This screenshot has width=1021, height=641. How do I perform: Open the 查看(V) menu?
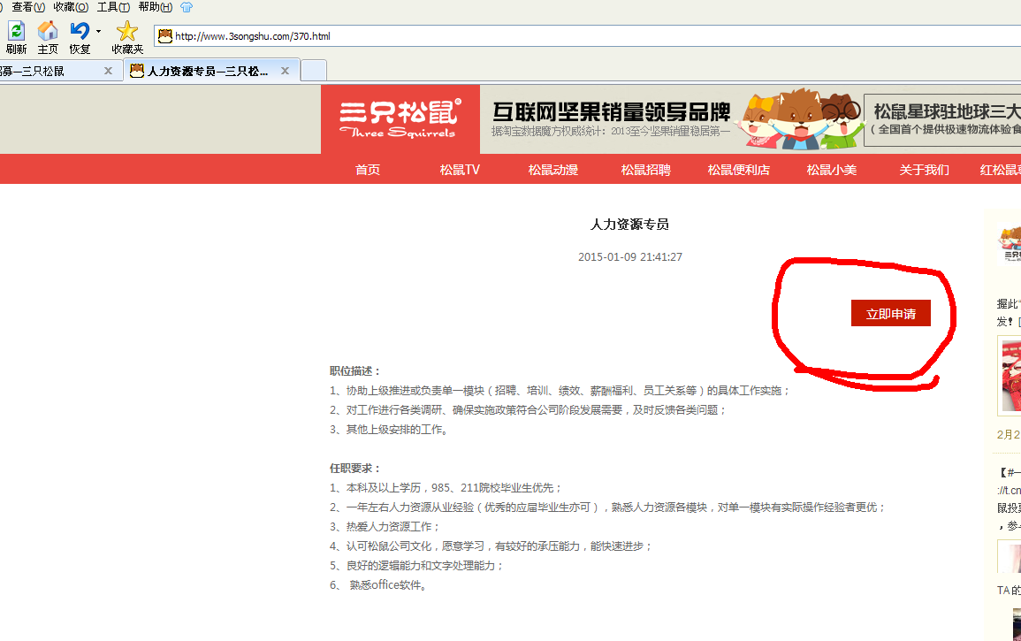[28, 7]
